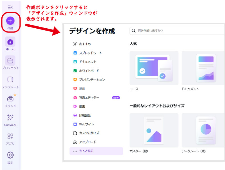Click the ポスター（縦） caption
Screen dimensions: 225x170
pos(139,151)
